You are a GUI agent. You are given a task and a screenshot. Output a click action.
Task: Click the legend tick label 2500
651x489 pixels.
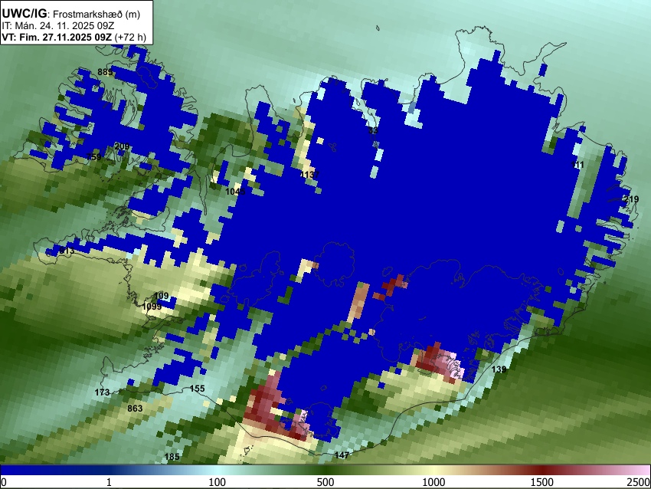click(x=640, y=482)
